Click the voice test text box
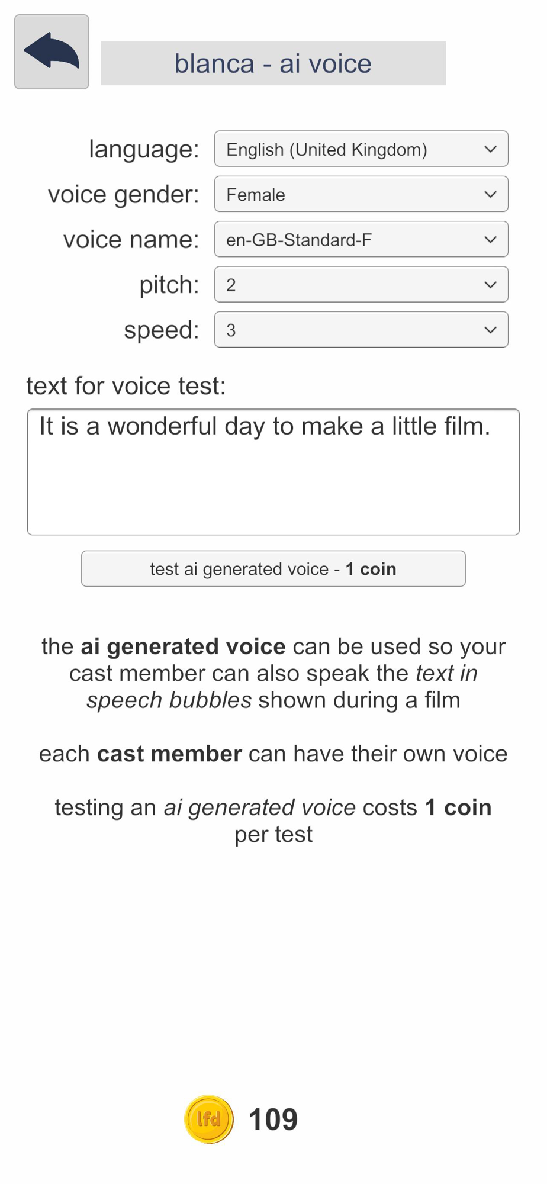 [x=273, y=472]
